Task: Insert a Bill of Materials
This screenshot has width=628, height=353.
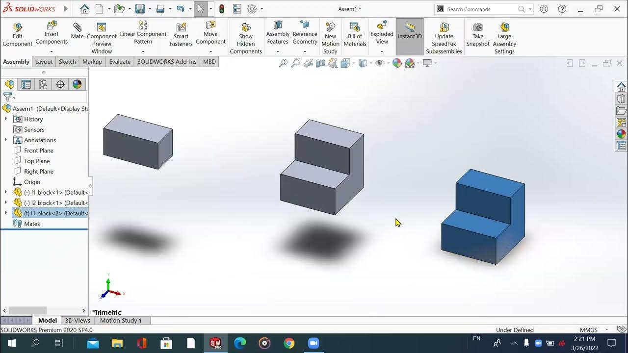Action: click(x=355, y=35)
